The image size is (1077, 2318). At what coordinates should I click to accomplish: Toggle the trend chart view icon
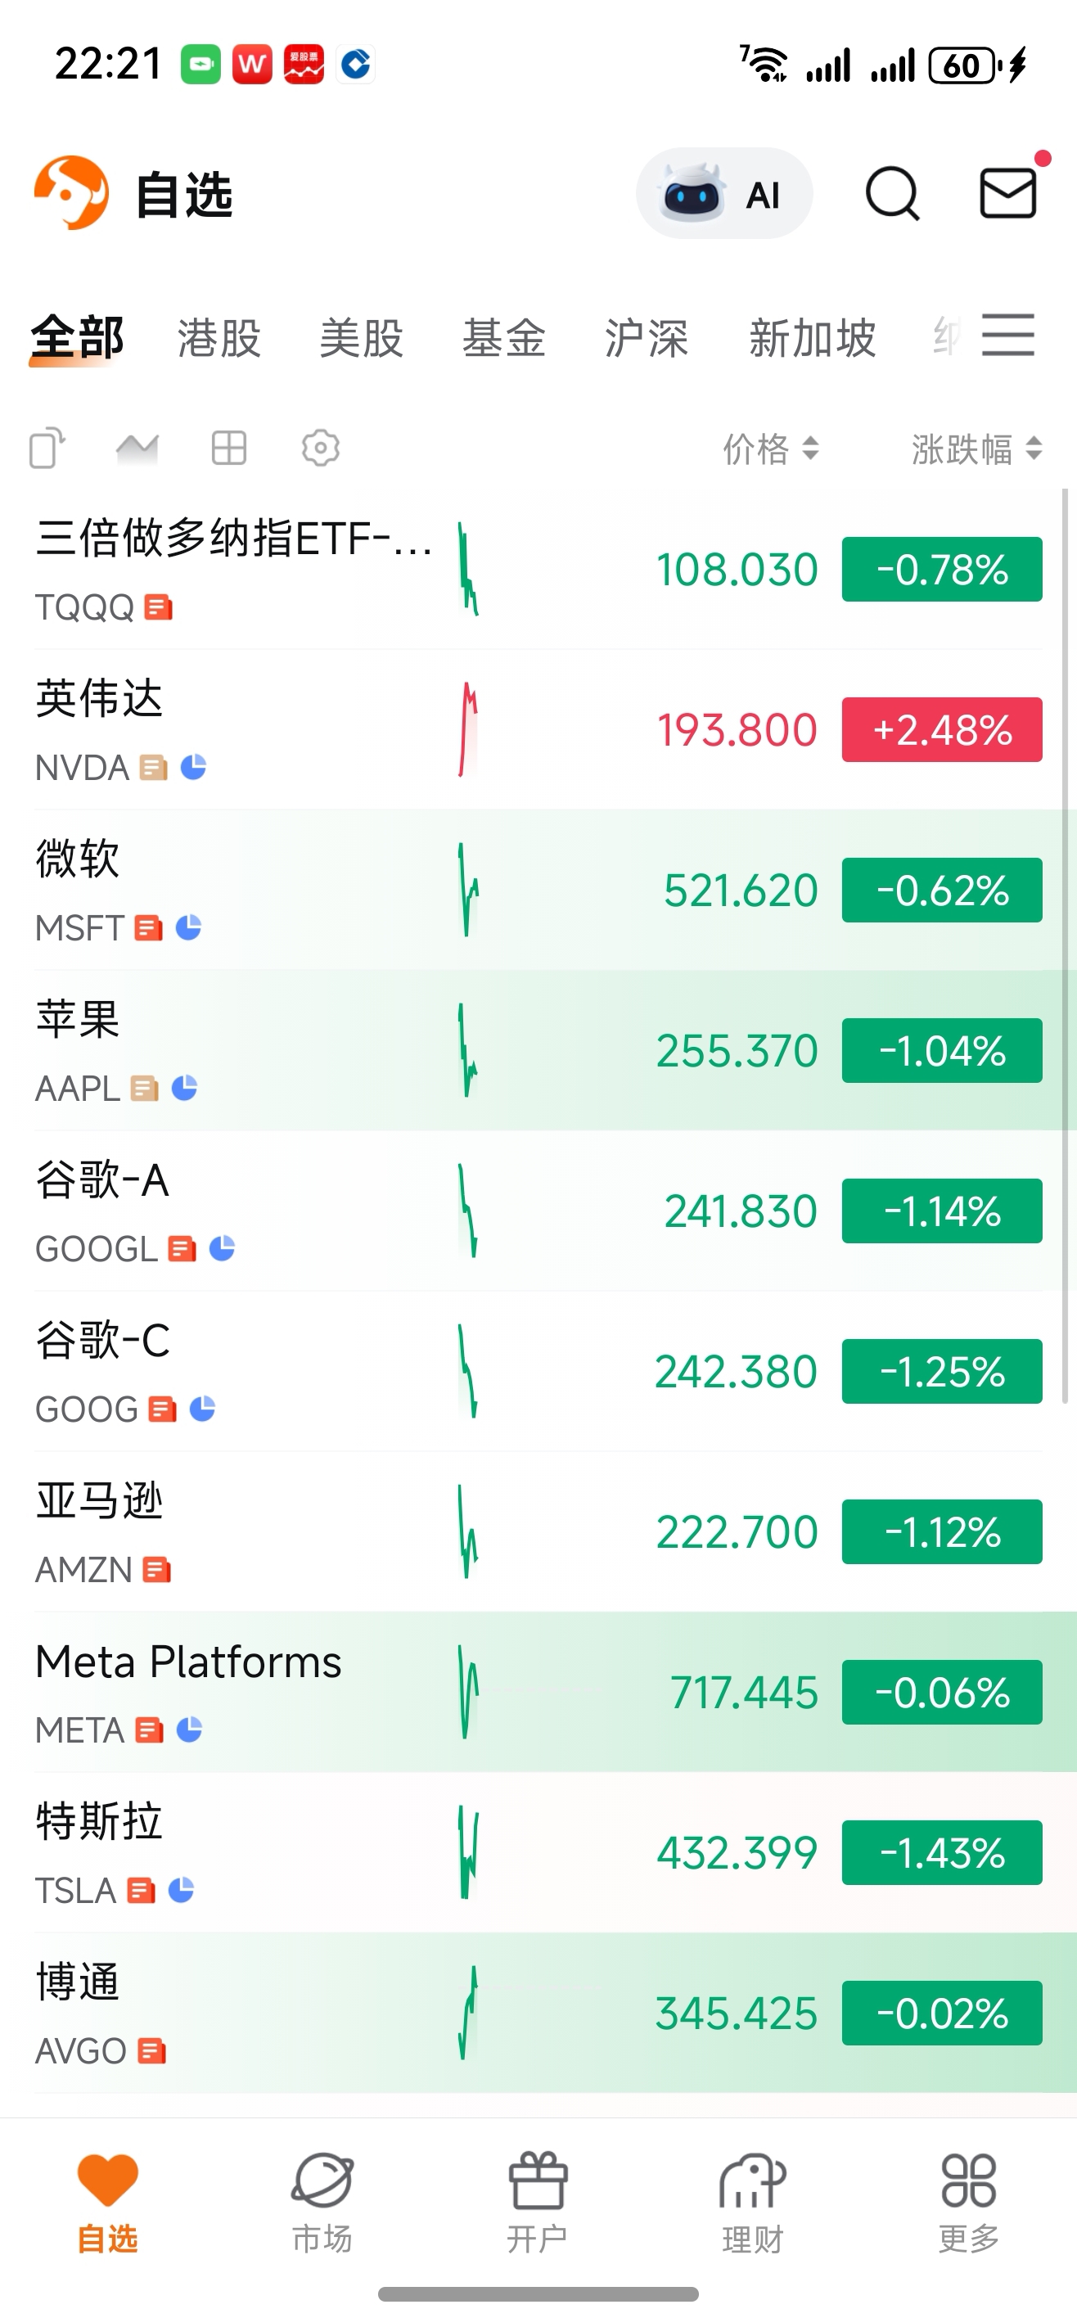137,447
